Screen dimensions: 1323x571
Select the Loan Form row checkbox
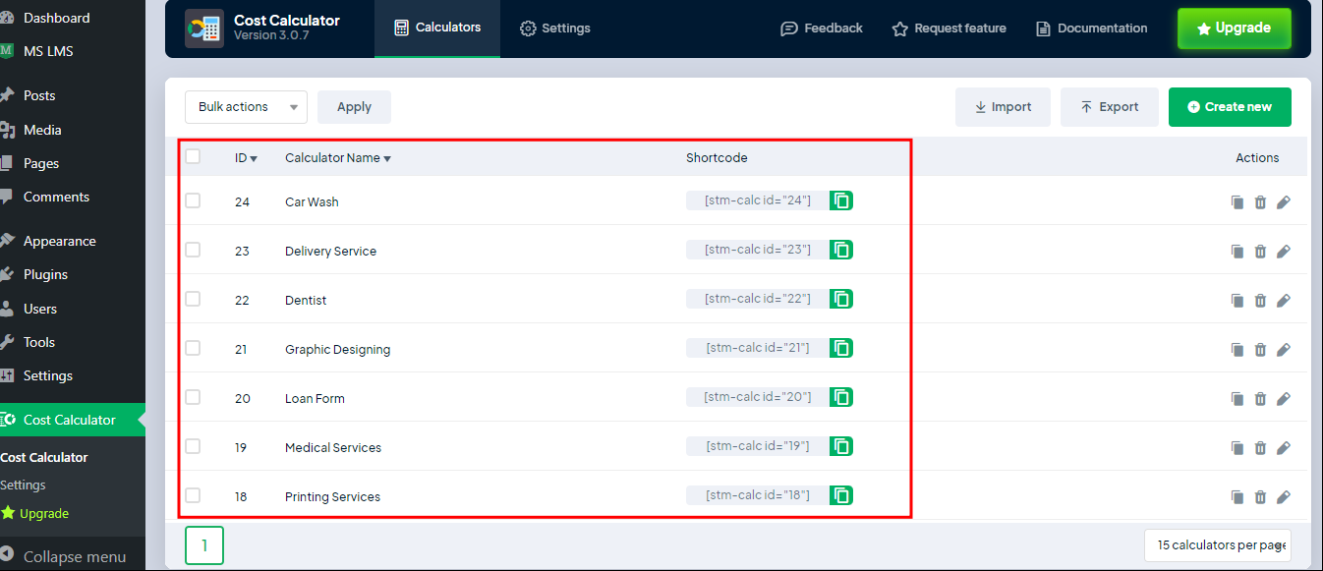click(193, 397)
